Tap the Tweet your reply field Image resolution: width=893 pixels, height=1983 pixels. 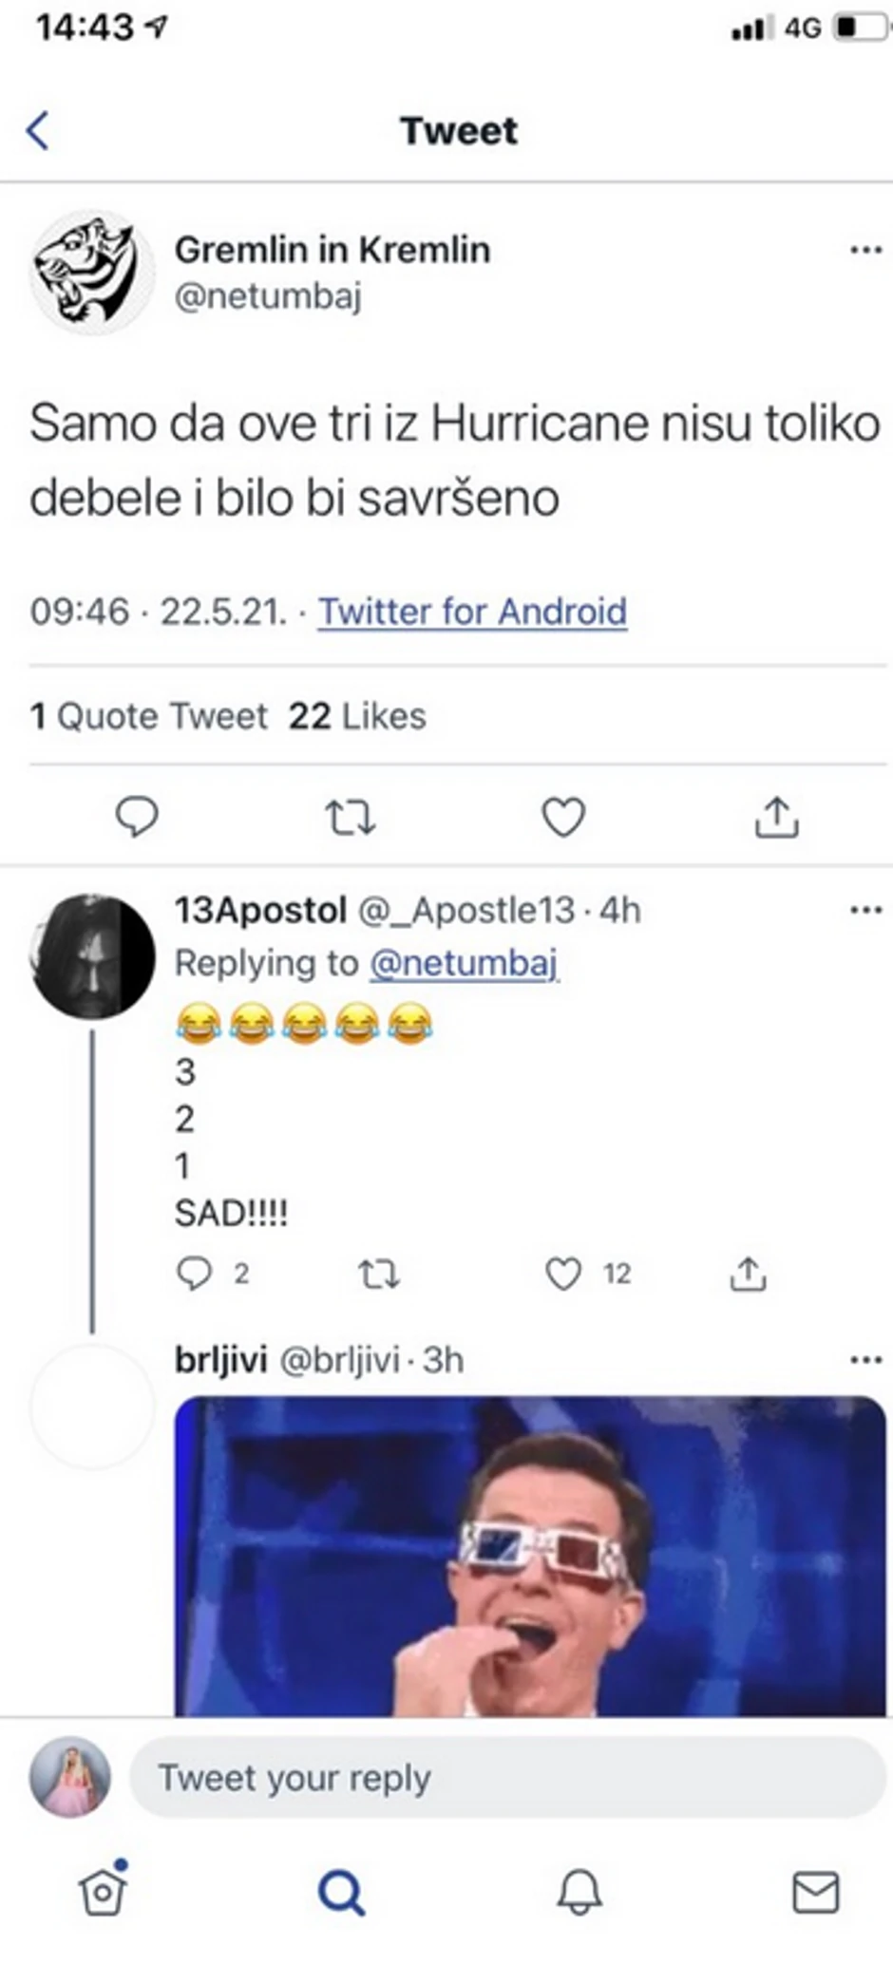507,1778
